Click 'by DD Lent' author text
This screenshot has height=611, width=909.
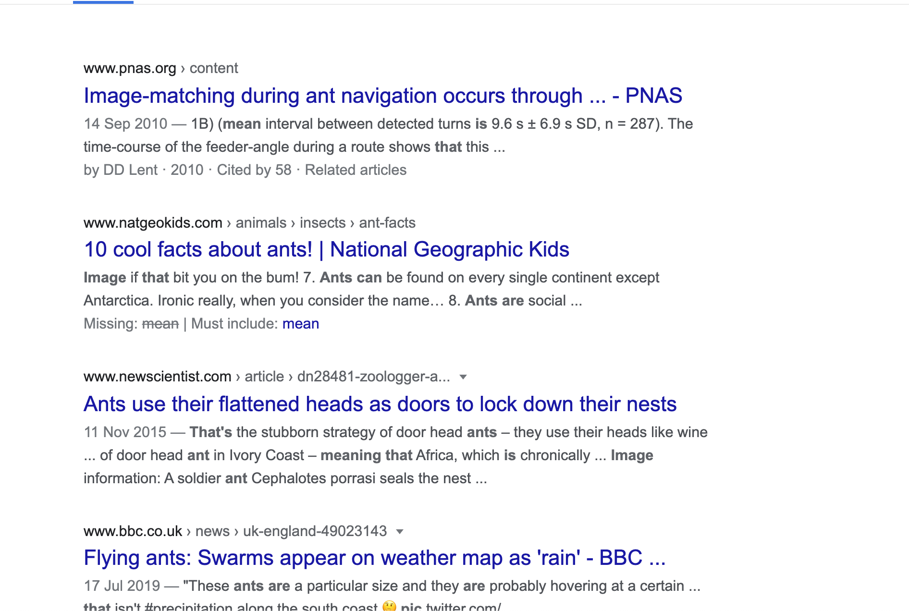point(121,170)
